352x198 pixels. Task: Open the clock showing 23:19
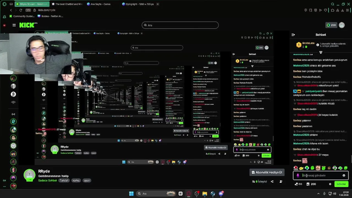(344, 194)
